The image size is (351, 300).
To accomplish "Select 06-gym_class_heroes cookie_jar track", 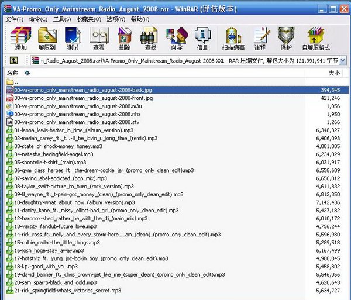I will coord(104,171).
